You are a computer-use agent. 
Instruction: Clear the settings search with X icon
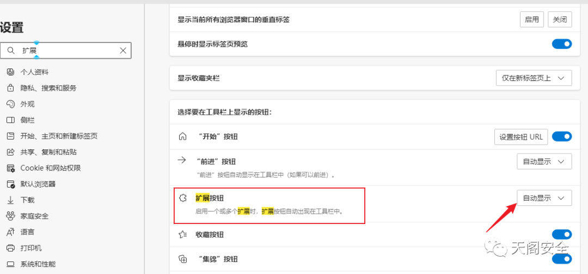coord(123,51)
